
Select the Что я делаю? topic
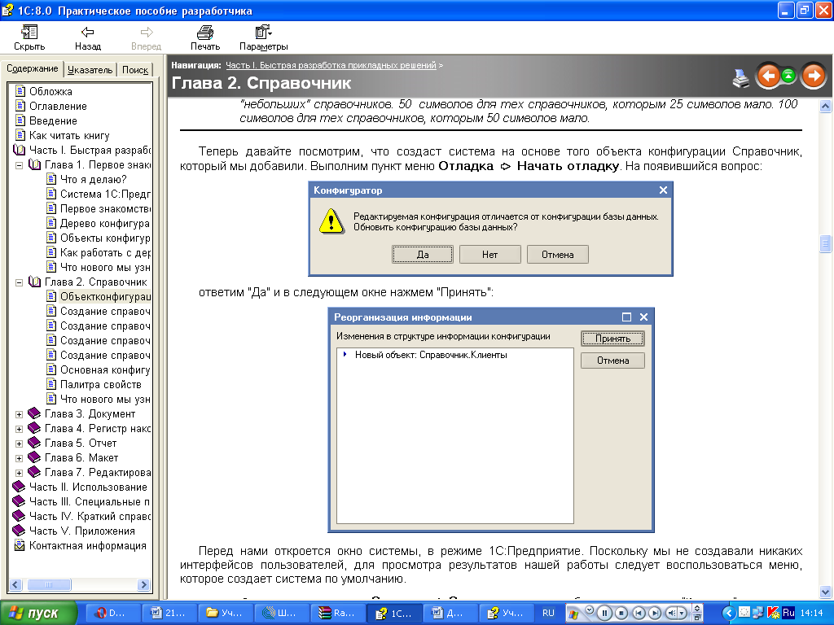click(93, 180)
